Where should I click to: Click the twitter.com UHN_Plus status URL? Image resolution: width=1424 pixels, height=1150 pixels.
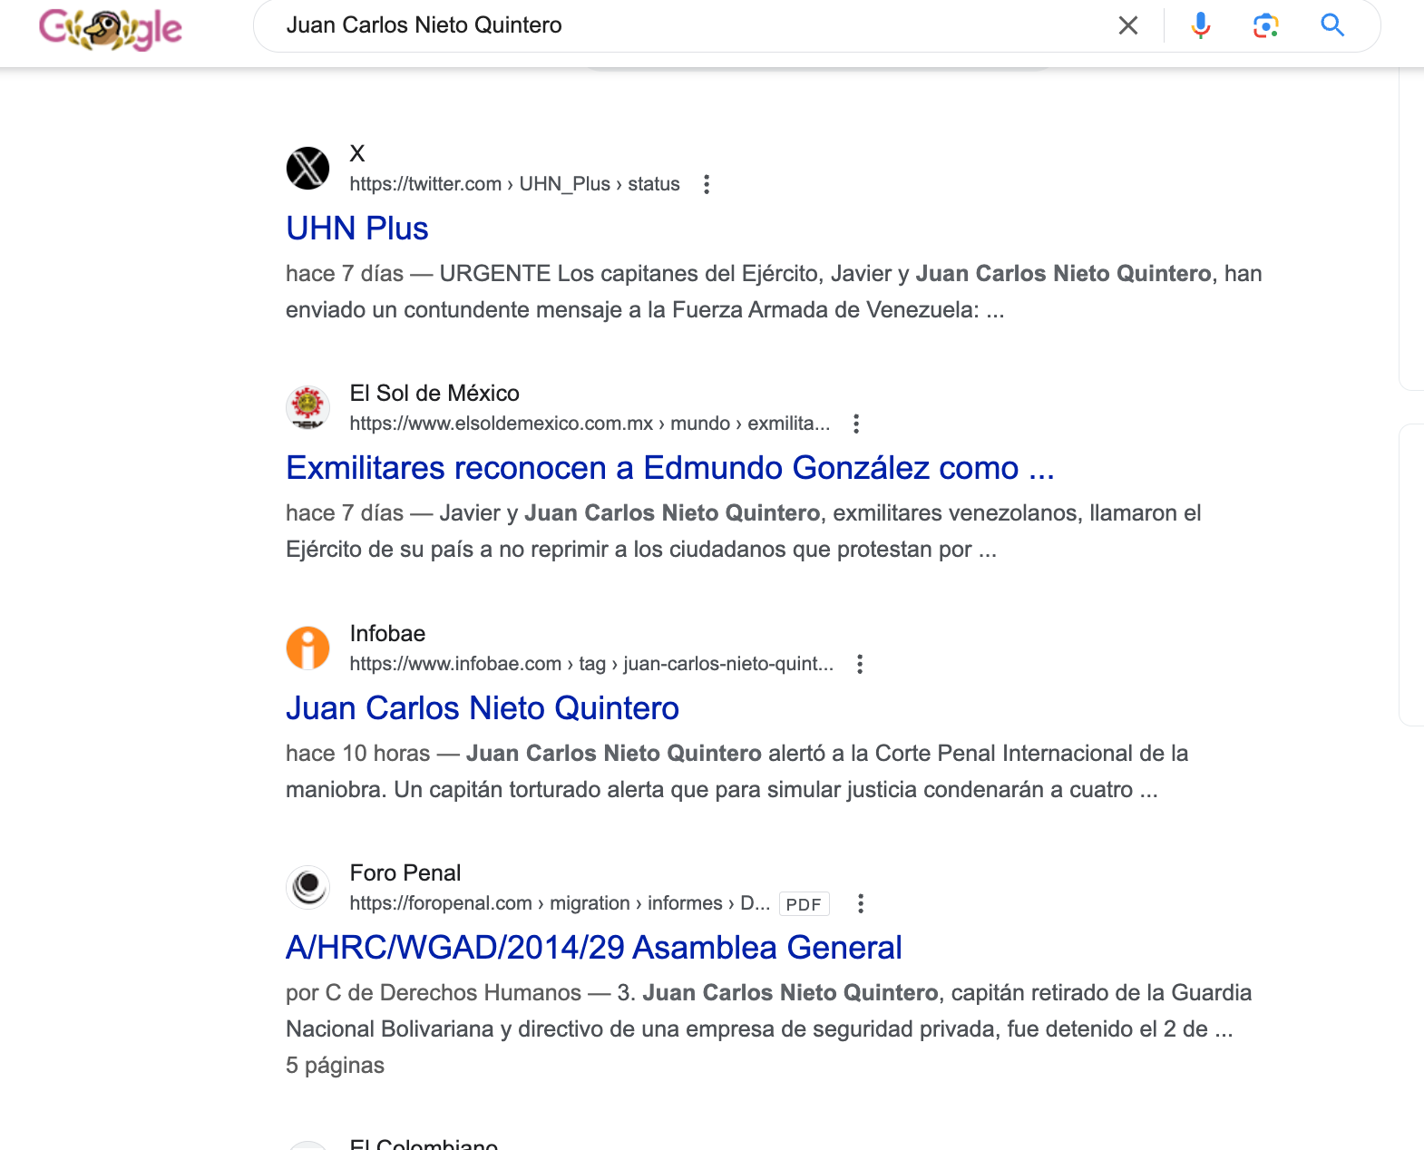[x=514, y=184]
